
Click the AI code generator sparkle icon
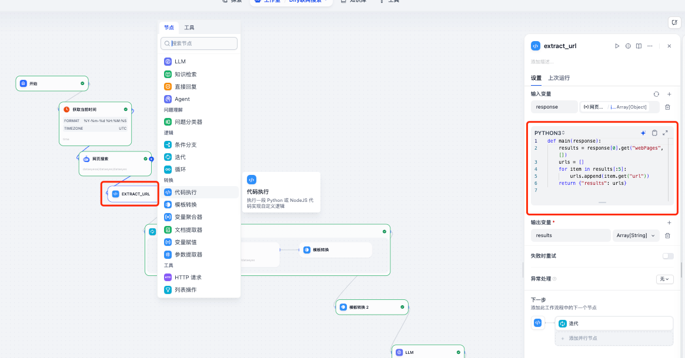coord(643,133)
